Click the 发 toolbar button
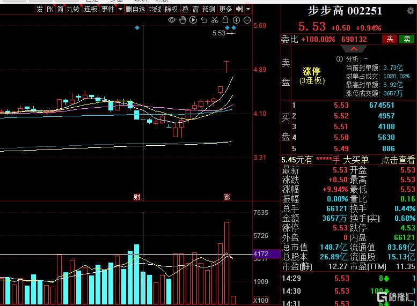This screenshot has width=417, height=306. pos(40,9)
